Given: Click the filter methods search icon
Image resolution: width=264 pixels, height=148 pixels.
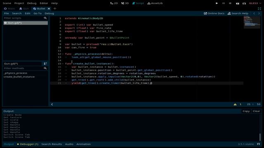Looking at the screenshot, I should point(45,68).
